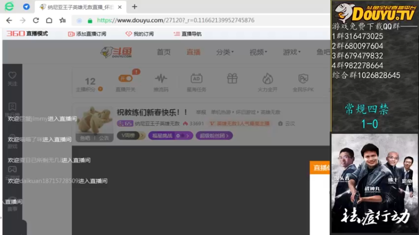419x235 pixels.
Task: Click the gamepad icon in left sidebar
Action: click(x=12, y=169)
